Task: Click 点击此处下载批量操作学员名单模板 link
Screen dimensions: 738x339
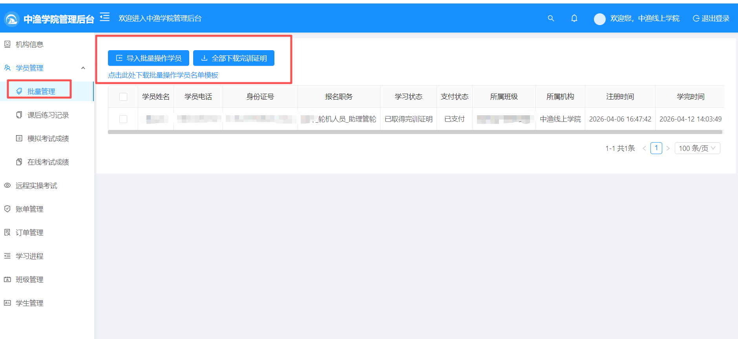Action: pyautogui.click(x=163, y=75)
